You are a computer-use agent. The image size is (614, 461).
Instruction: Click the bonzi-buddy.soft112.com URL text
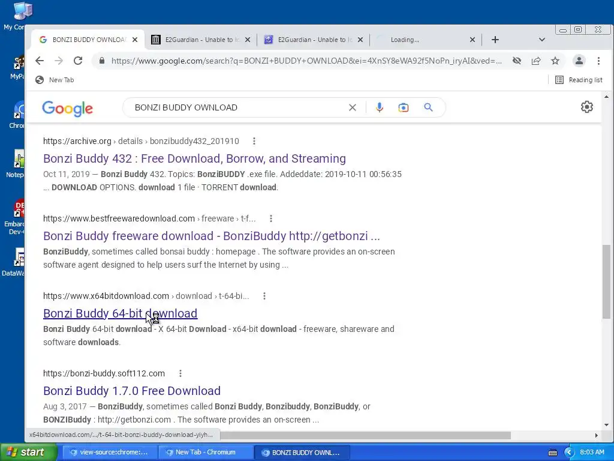click(104, 373)
